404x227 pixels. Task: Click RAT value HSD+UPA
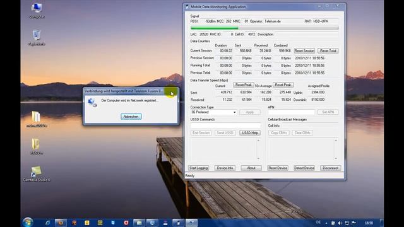click(321, 21)
